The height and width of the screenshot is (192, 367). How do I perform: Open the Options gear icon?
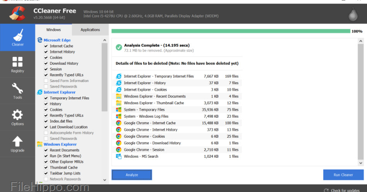click(x=17, y=115)
